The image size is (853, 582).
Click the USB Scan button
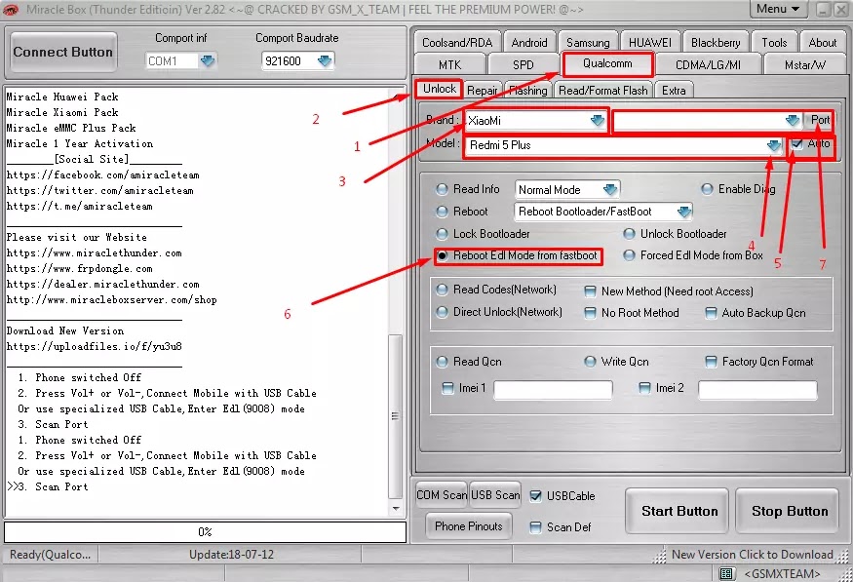pos(495,495)
